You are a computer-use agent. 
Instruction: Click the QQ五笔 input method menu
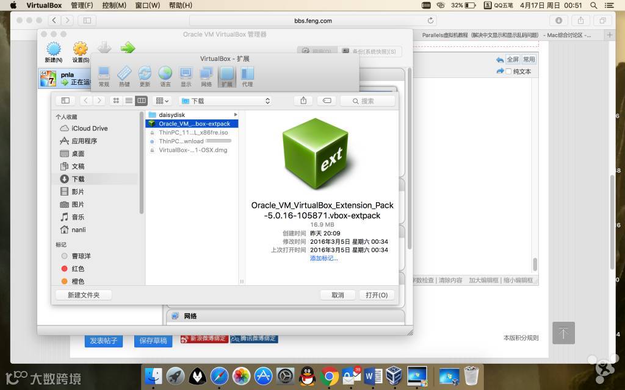(x=499, y=5)
